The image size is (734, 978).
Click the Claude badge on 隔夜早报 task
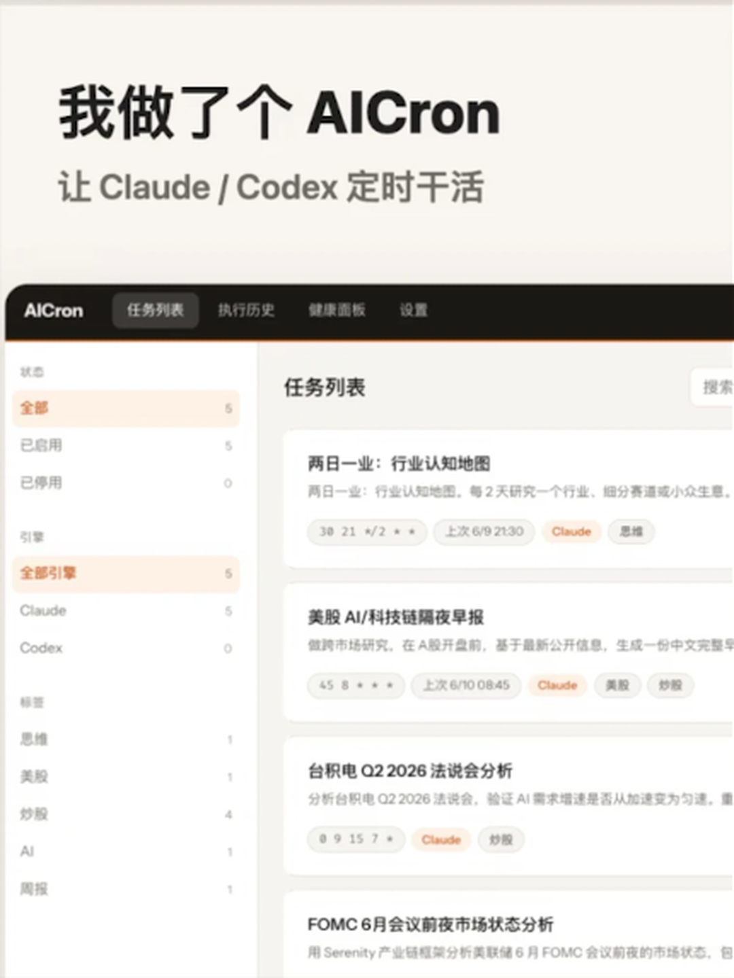point(557,685)
